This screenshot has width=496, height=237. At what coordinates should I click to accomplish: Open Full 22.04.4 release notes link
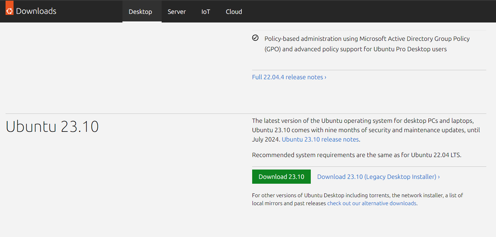(x=289, y=77)
